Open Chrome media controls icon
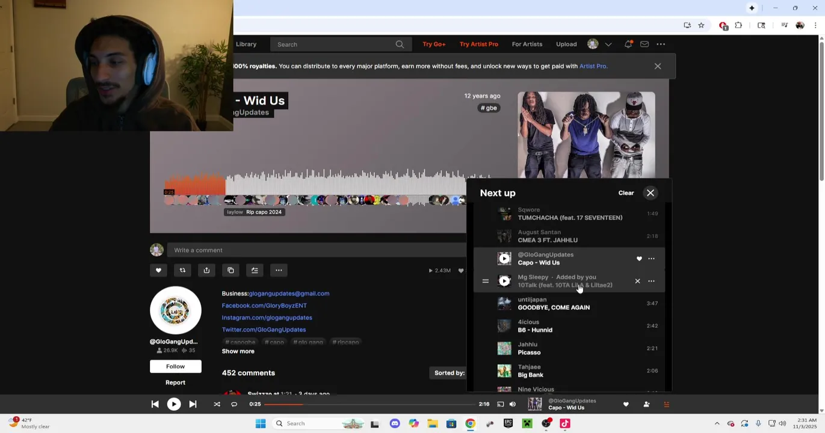 pyautogui.click(x=784, y=25)
